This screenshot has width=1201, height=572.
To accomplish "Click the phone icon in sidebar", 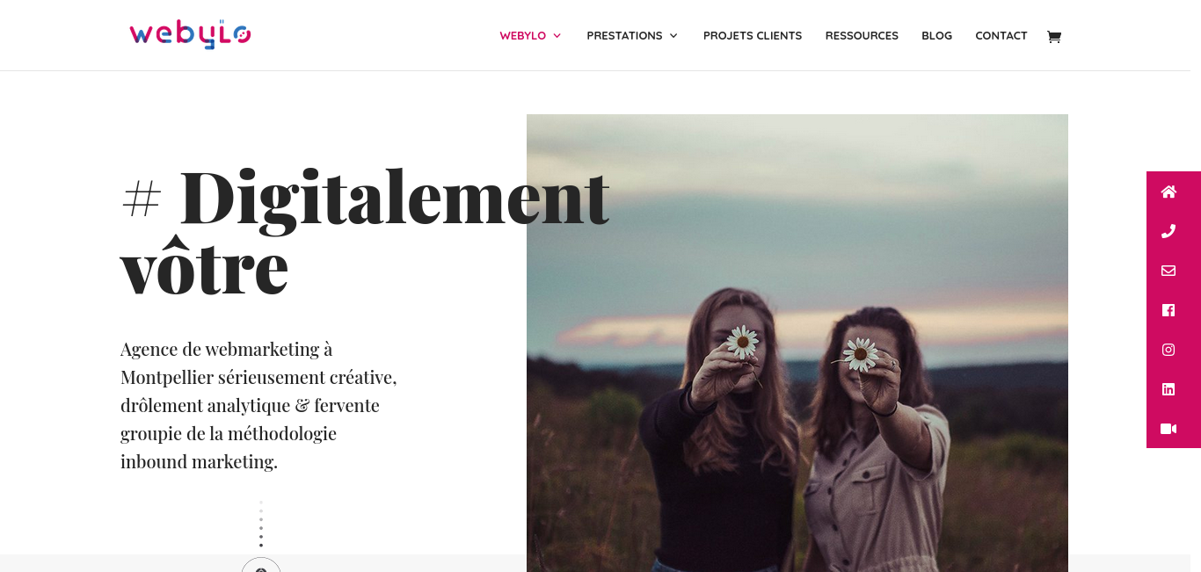I will pos(1168,231).
